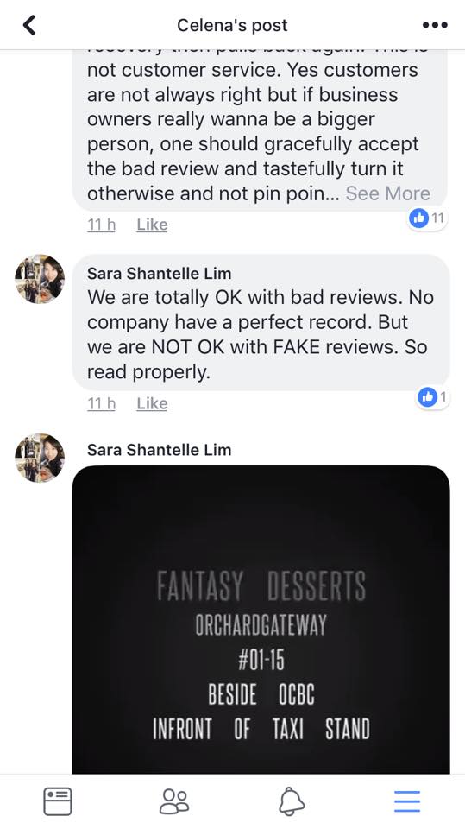Tap the 11 h timestamp under Sara's comment
Screen dimensions: 465x829
(x=101, y=403)
